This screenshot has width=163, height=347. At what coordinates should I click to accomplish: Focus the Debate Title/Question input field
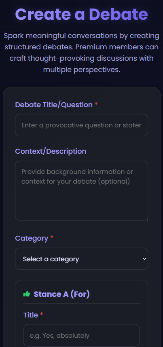82,125
